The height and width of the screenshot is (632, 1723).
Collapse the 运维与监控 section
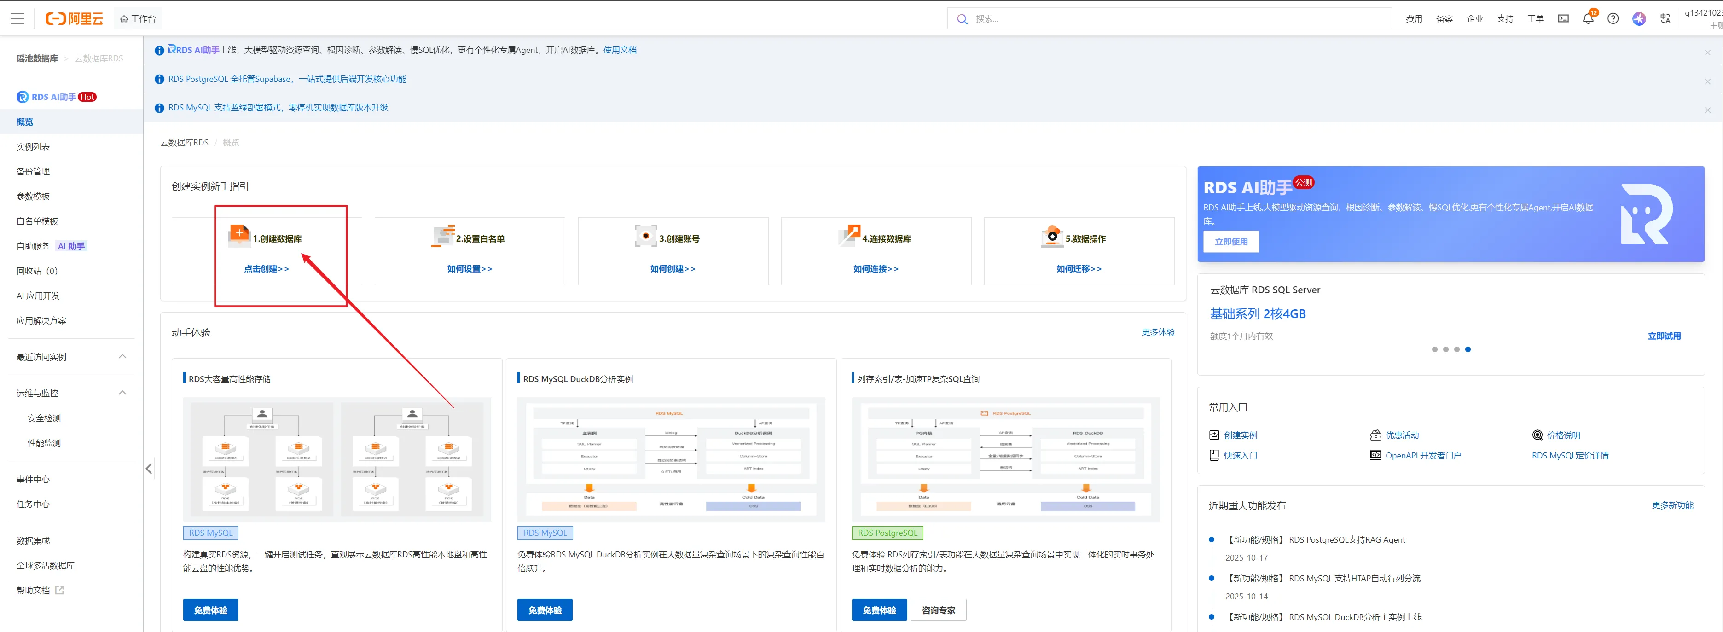point(122,393)
